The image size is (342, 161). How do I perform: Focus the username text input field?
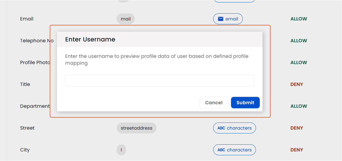pyautogui.click(x=159, y=80)
